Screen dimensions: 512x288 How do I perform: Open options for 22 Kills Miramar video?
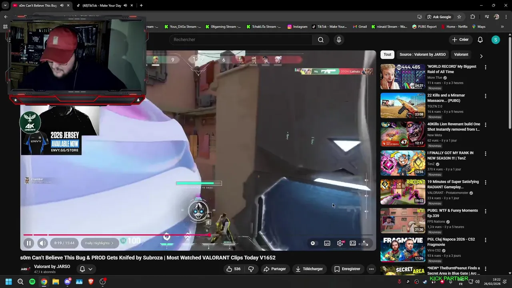coord(486,96)
